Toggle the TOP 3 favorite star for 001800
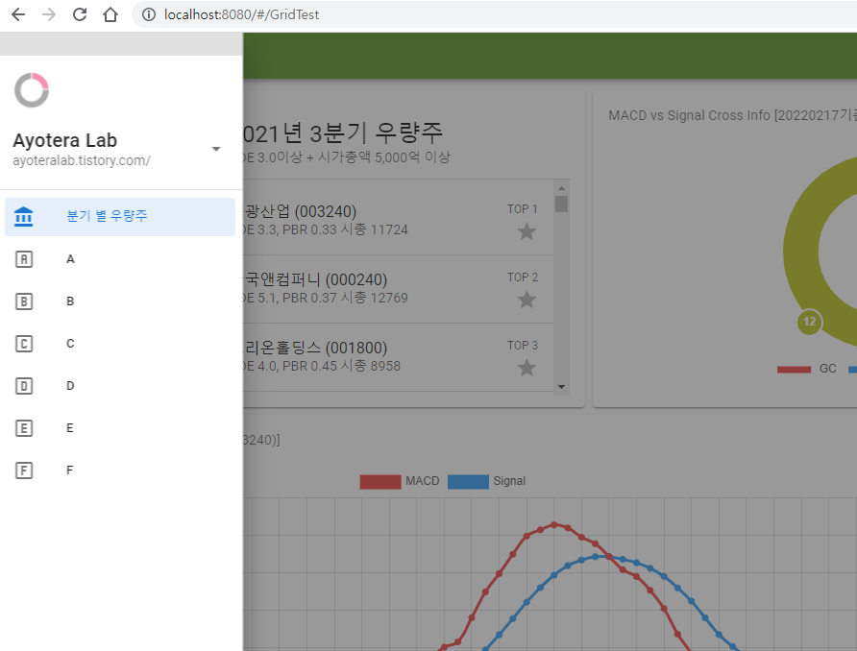Image resolution: width=857 pixels, height=651 pixels. (x=526, y=367)
